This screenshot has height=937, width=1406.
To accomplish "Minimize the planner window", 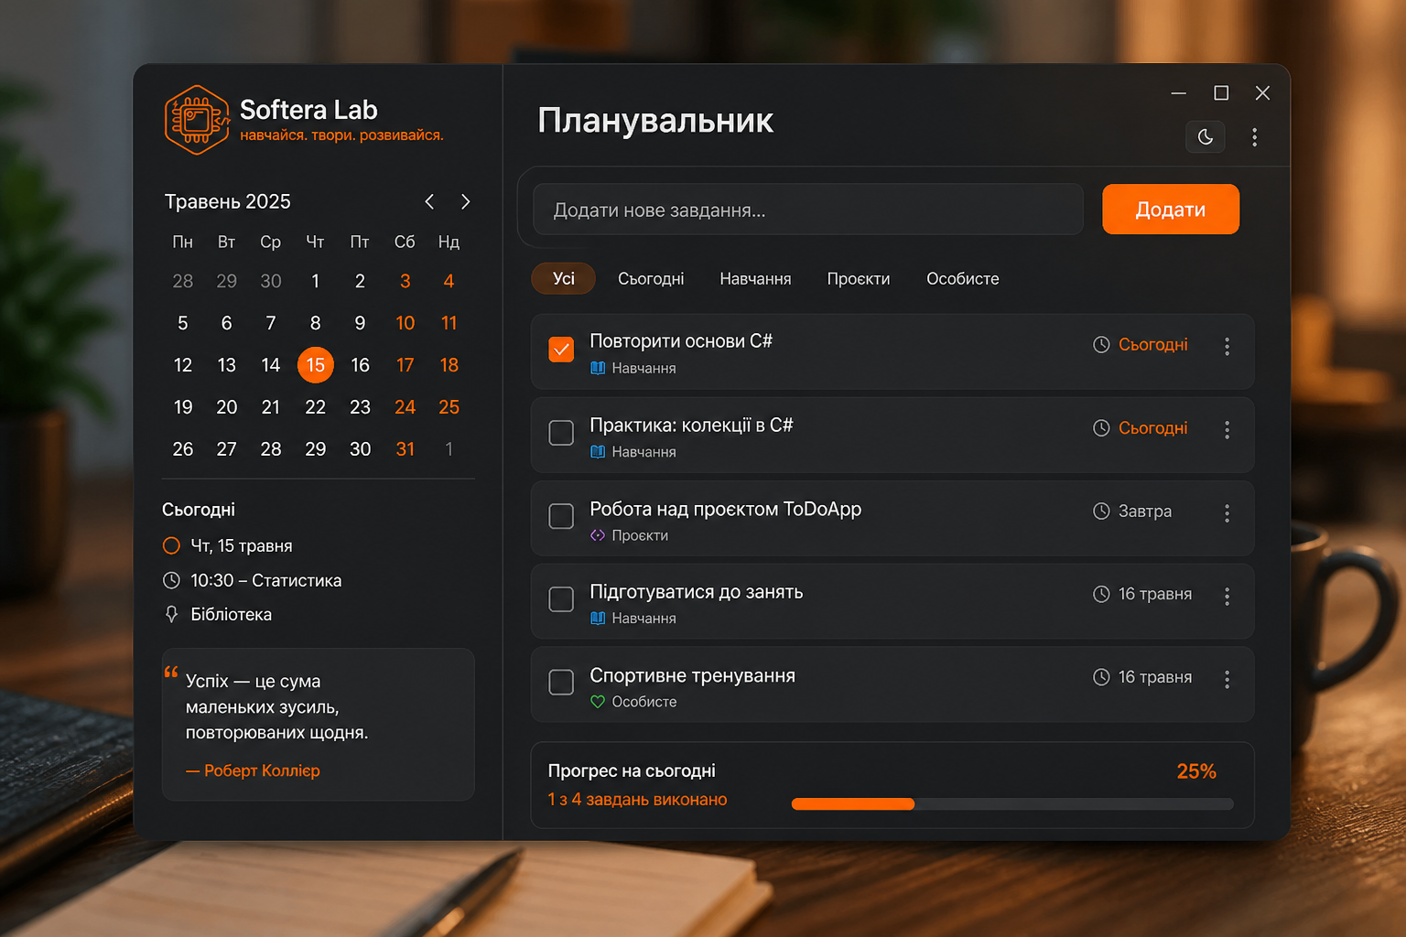I will click(1179, 93).
